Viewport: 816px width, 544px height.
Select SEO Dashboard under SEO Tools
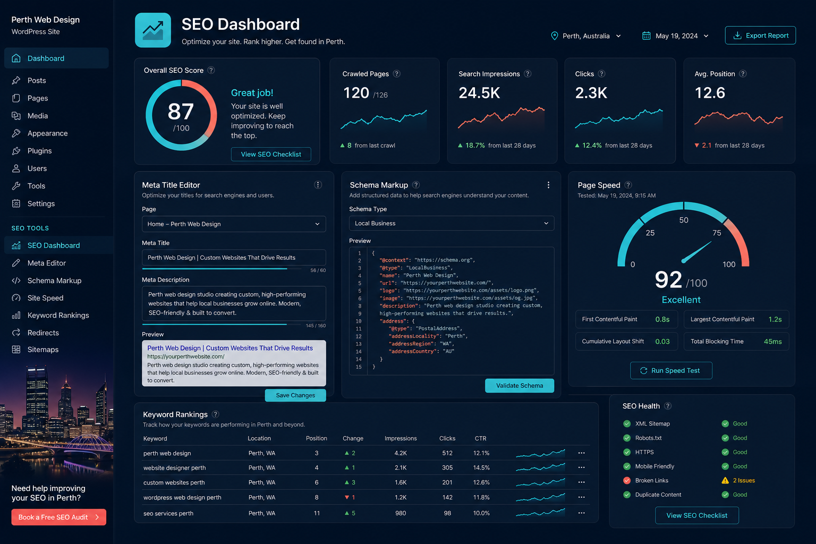point(58,245)
